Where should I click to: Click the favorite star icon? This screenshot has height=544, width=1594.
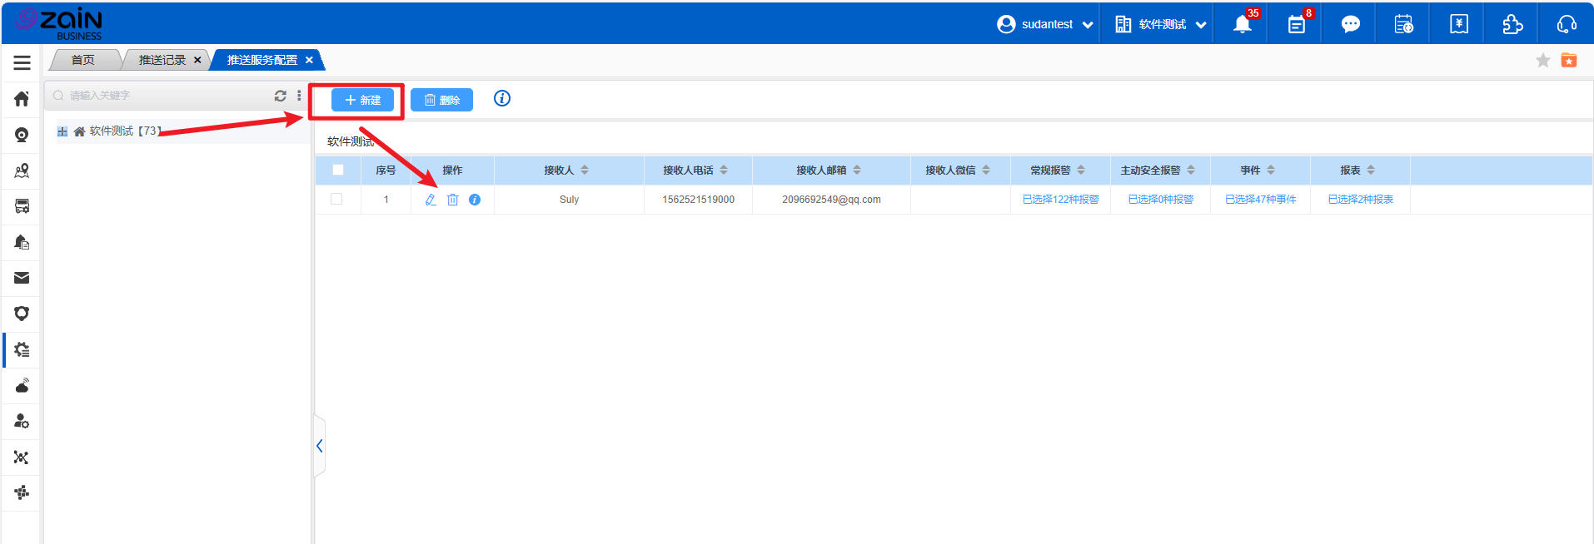pyautogui.click(x=1542, y=60)
